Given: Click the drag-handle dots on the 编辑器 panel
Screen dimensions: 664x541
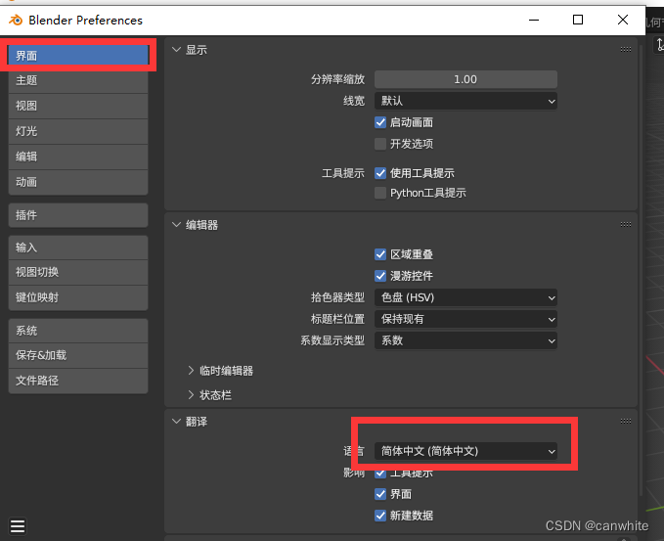Looking at the screenshot, I should click(626, 225).
